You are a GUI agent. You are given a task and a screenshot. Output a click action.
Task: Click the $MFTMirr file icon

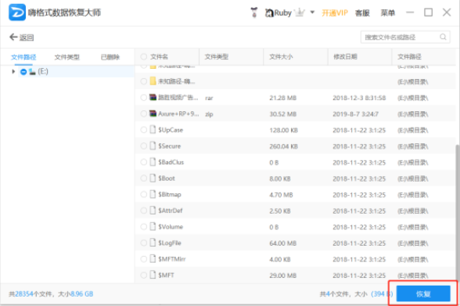coord(153,258)
